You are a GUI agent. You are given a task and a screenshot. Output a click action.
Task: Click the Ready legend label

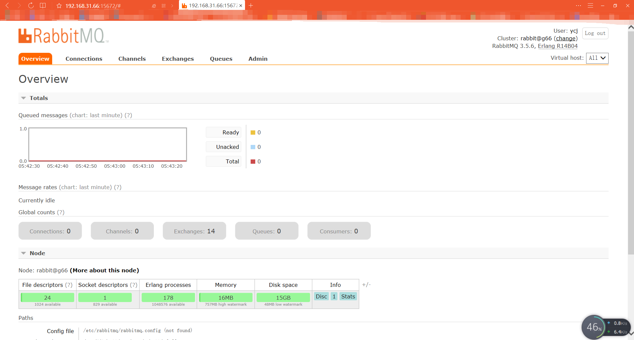point(224,132)
